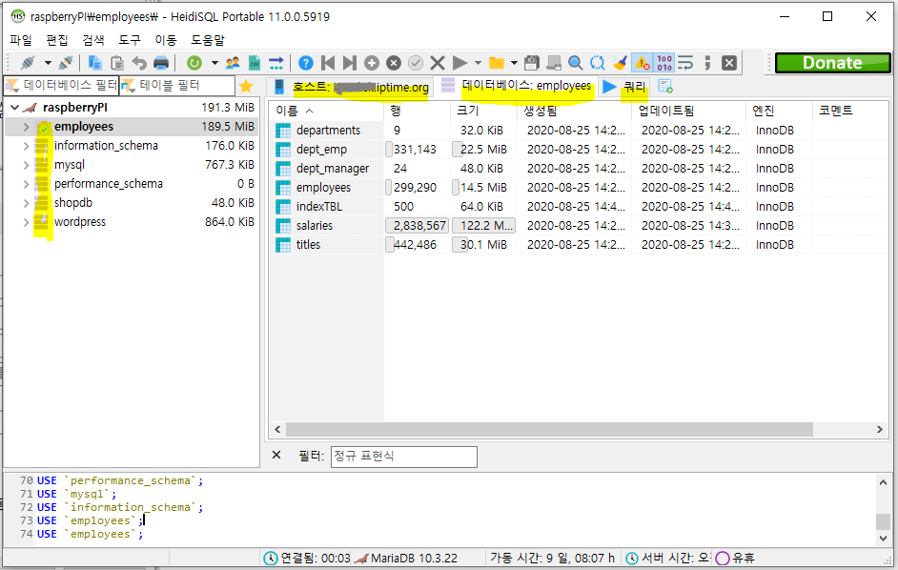Open the 이동 menu
This screenshot has height=570, width=898.
coord(166,40)
